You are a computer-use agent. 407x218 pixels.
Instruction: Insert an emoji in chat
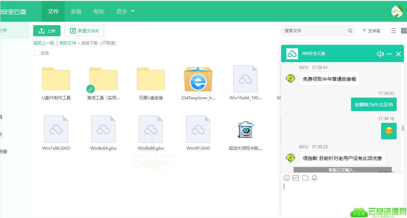pyautogui.click(x=287, y=178)
